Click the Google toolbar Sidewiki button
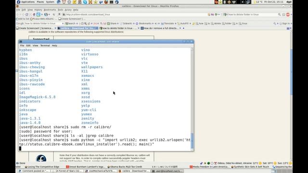Image resolution: width=308 pixels, height=173 pixels. click(126, 24)
